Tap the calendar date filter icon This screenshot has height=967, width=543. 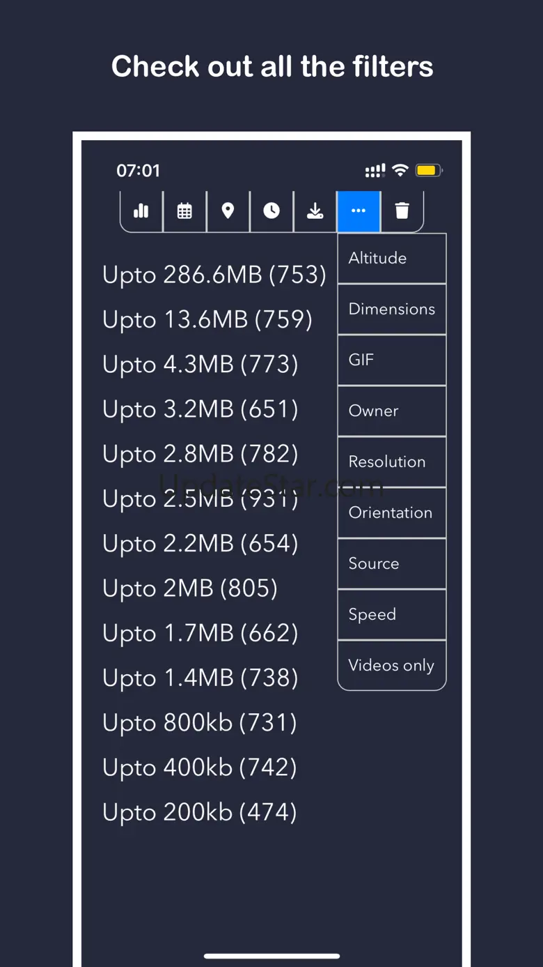184,211
